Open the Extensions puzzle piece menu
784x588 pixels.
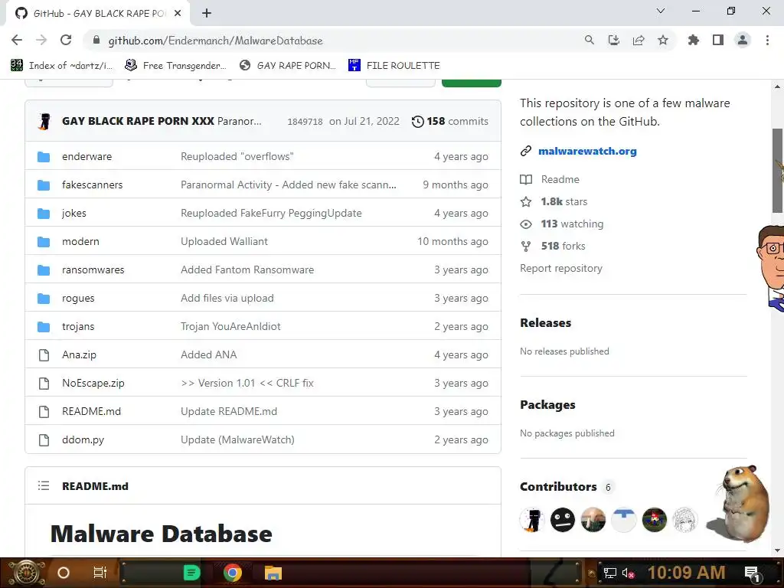point(693,40)
